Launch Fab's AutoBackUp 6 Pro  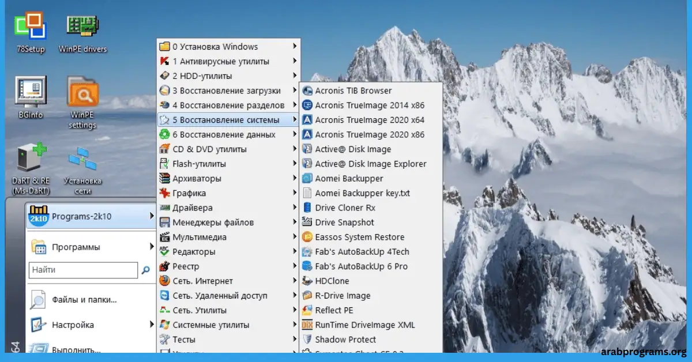click(371, 266)
